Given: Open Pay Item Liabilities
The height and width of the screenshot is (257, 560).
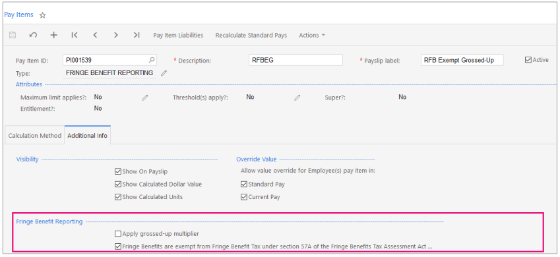Looking at the screenshot, I should [x=178, y=36].
